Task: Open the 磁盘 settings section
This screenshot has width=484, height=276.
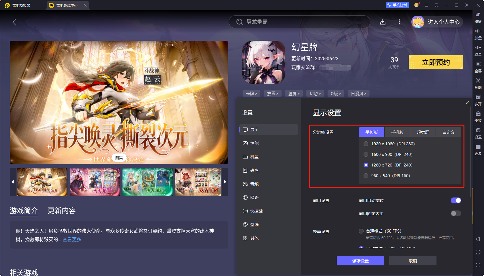Action: tap(269, 170)
